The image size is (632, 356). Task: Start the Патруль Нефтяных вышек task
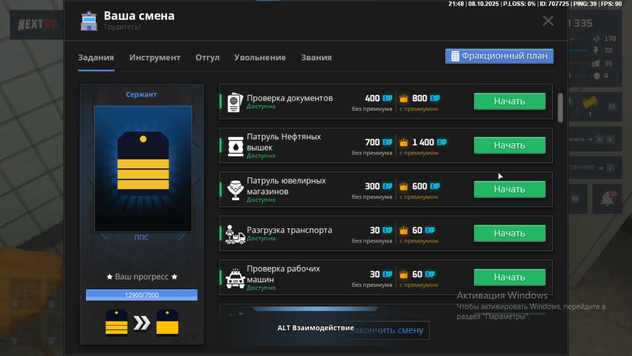(509, 145)
